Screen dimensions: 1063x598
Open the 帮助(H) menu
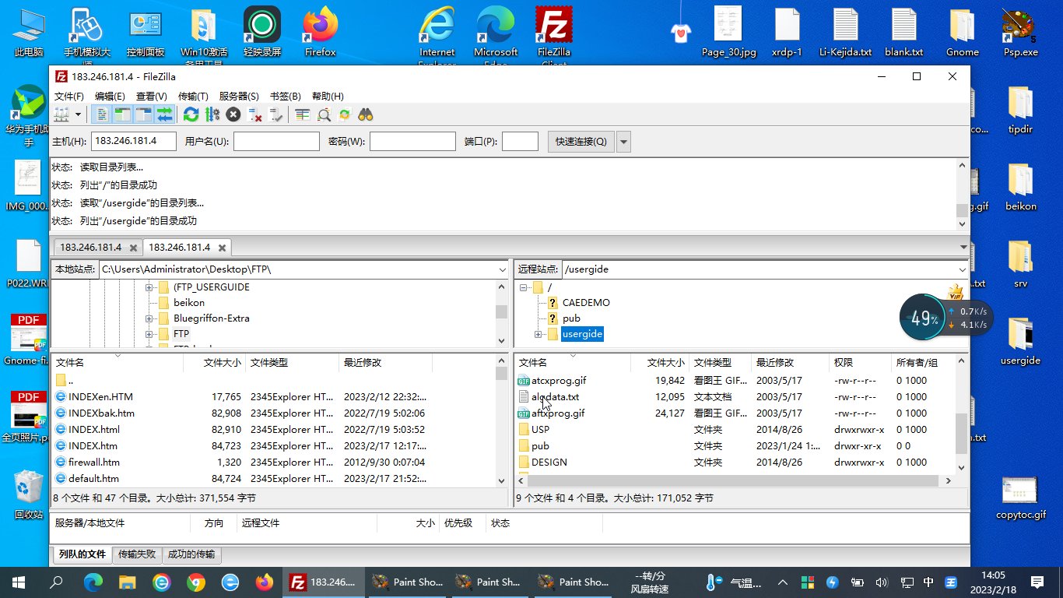(328, 96)
